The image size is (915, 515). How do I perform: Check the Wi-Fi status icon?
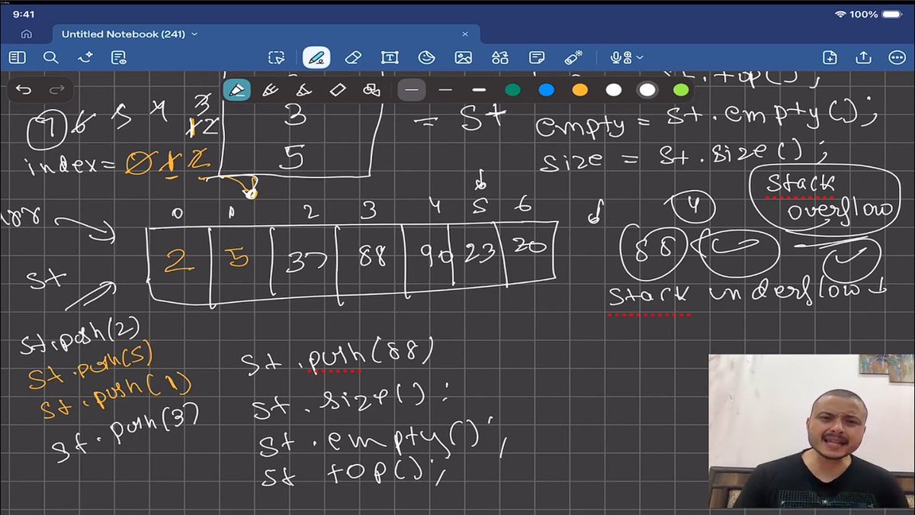841,14
